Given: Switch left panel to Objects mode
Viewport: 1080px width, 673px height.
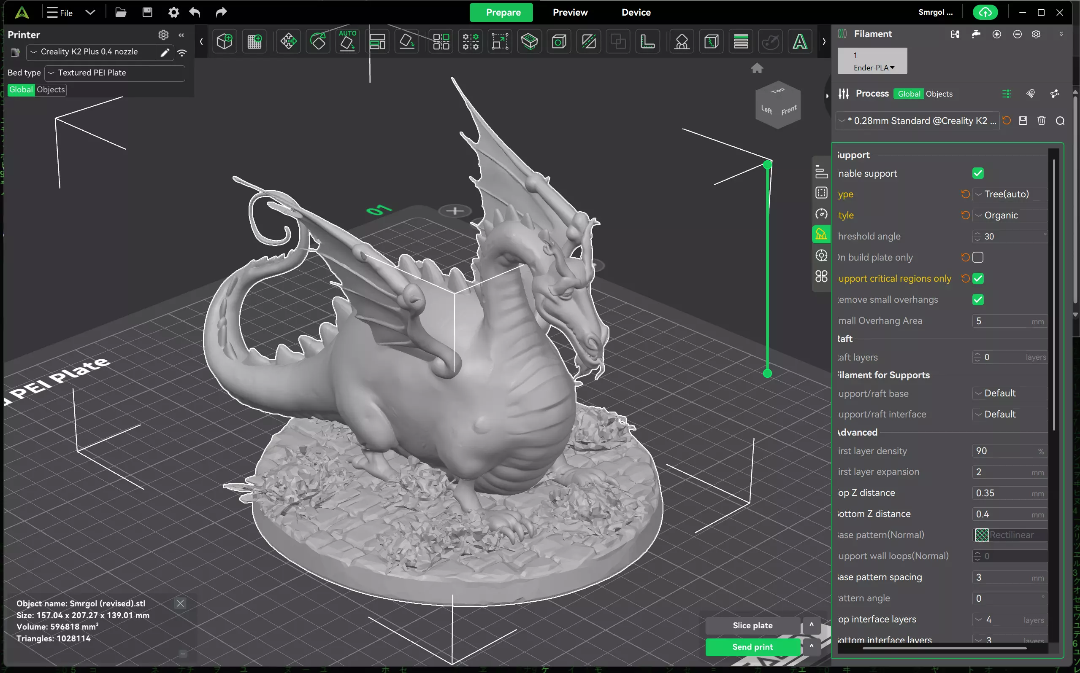Looking at the screenshot, I should (x=50, y=89).
